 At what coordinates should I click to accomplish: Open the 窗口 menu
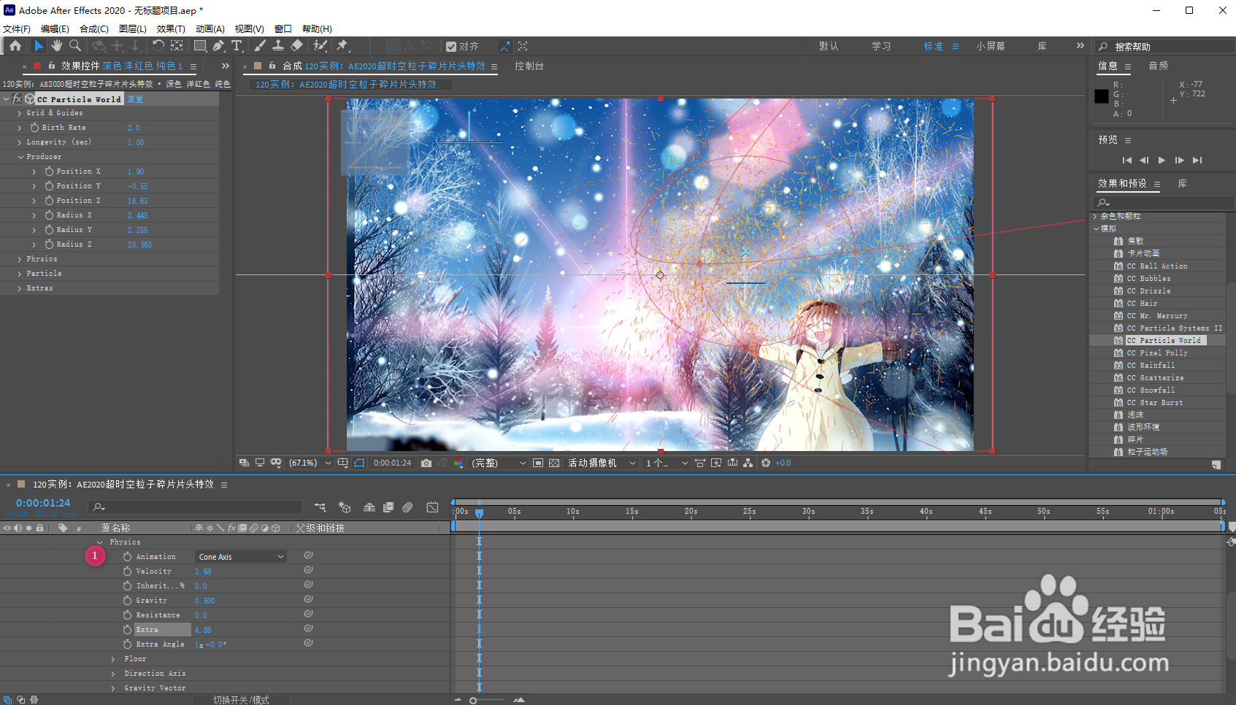coord(283,28)
